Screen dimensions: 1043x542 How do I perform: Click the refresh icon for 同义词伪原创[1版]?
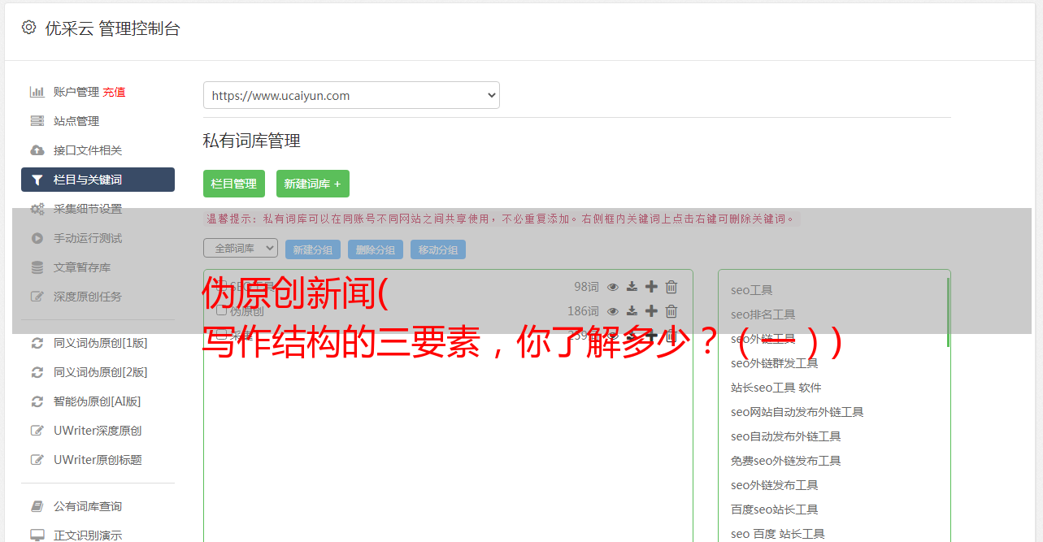point(37,343)
